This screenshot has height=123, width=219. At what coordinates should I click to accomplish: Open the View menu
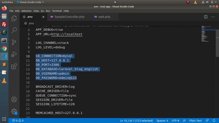36,11
